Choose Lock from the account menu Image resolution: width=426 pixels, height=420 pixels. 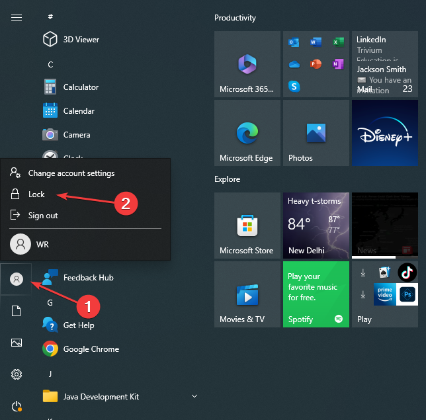(x=85, y=194)
